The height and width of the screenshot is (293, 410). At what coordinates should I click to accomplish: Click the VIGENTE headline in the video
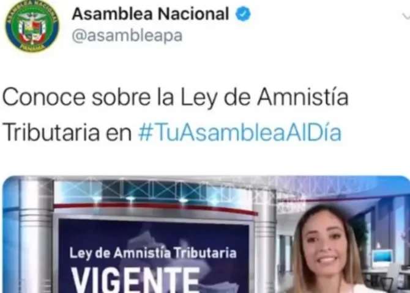[x=135, y=280]
